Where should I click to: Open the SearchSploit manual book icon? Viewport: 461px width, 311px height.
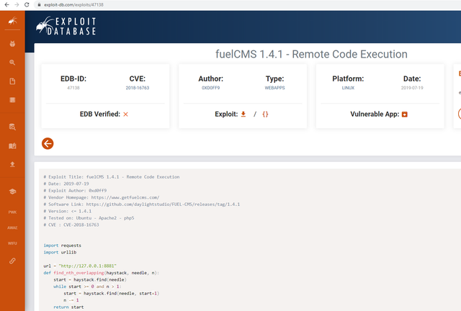[12, 146]
